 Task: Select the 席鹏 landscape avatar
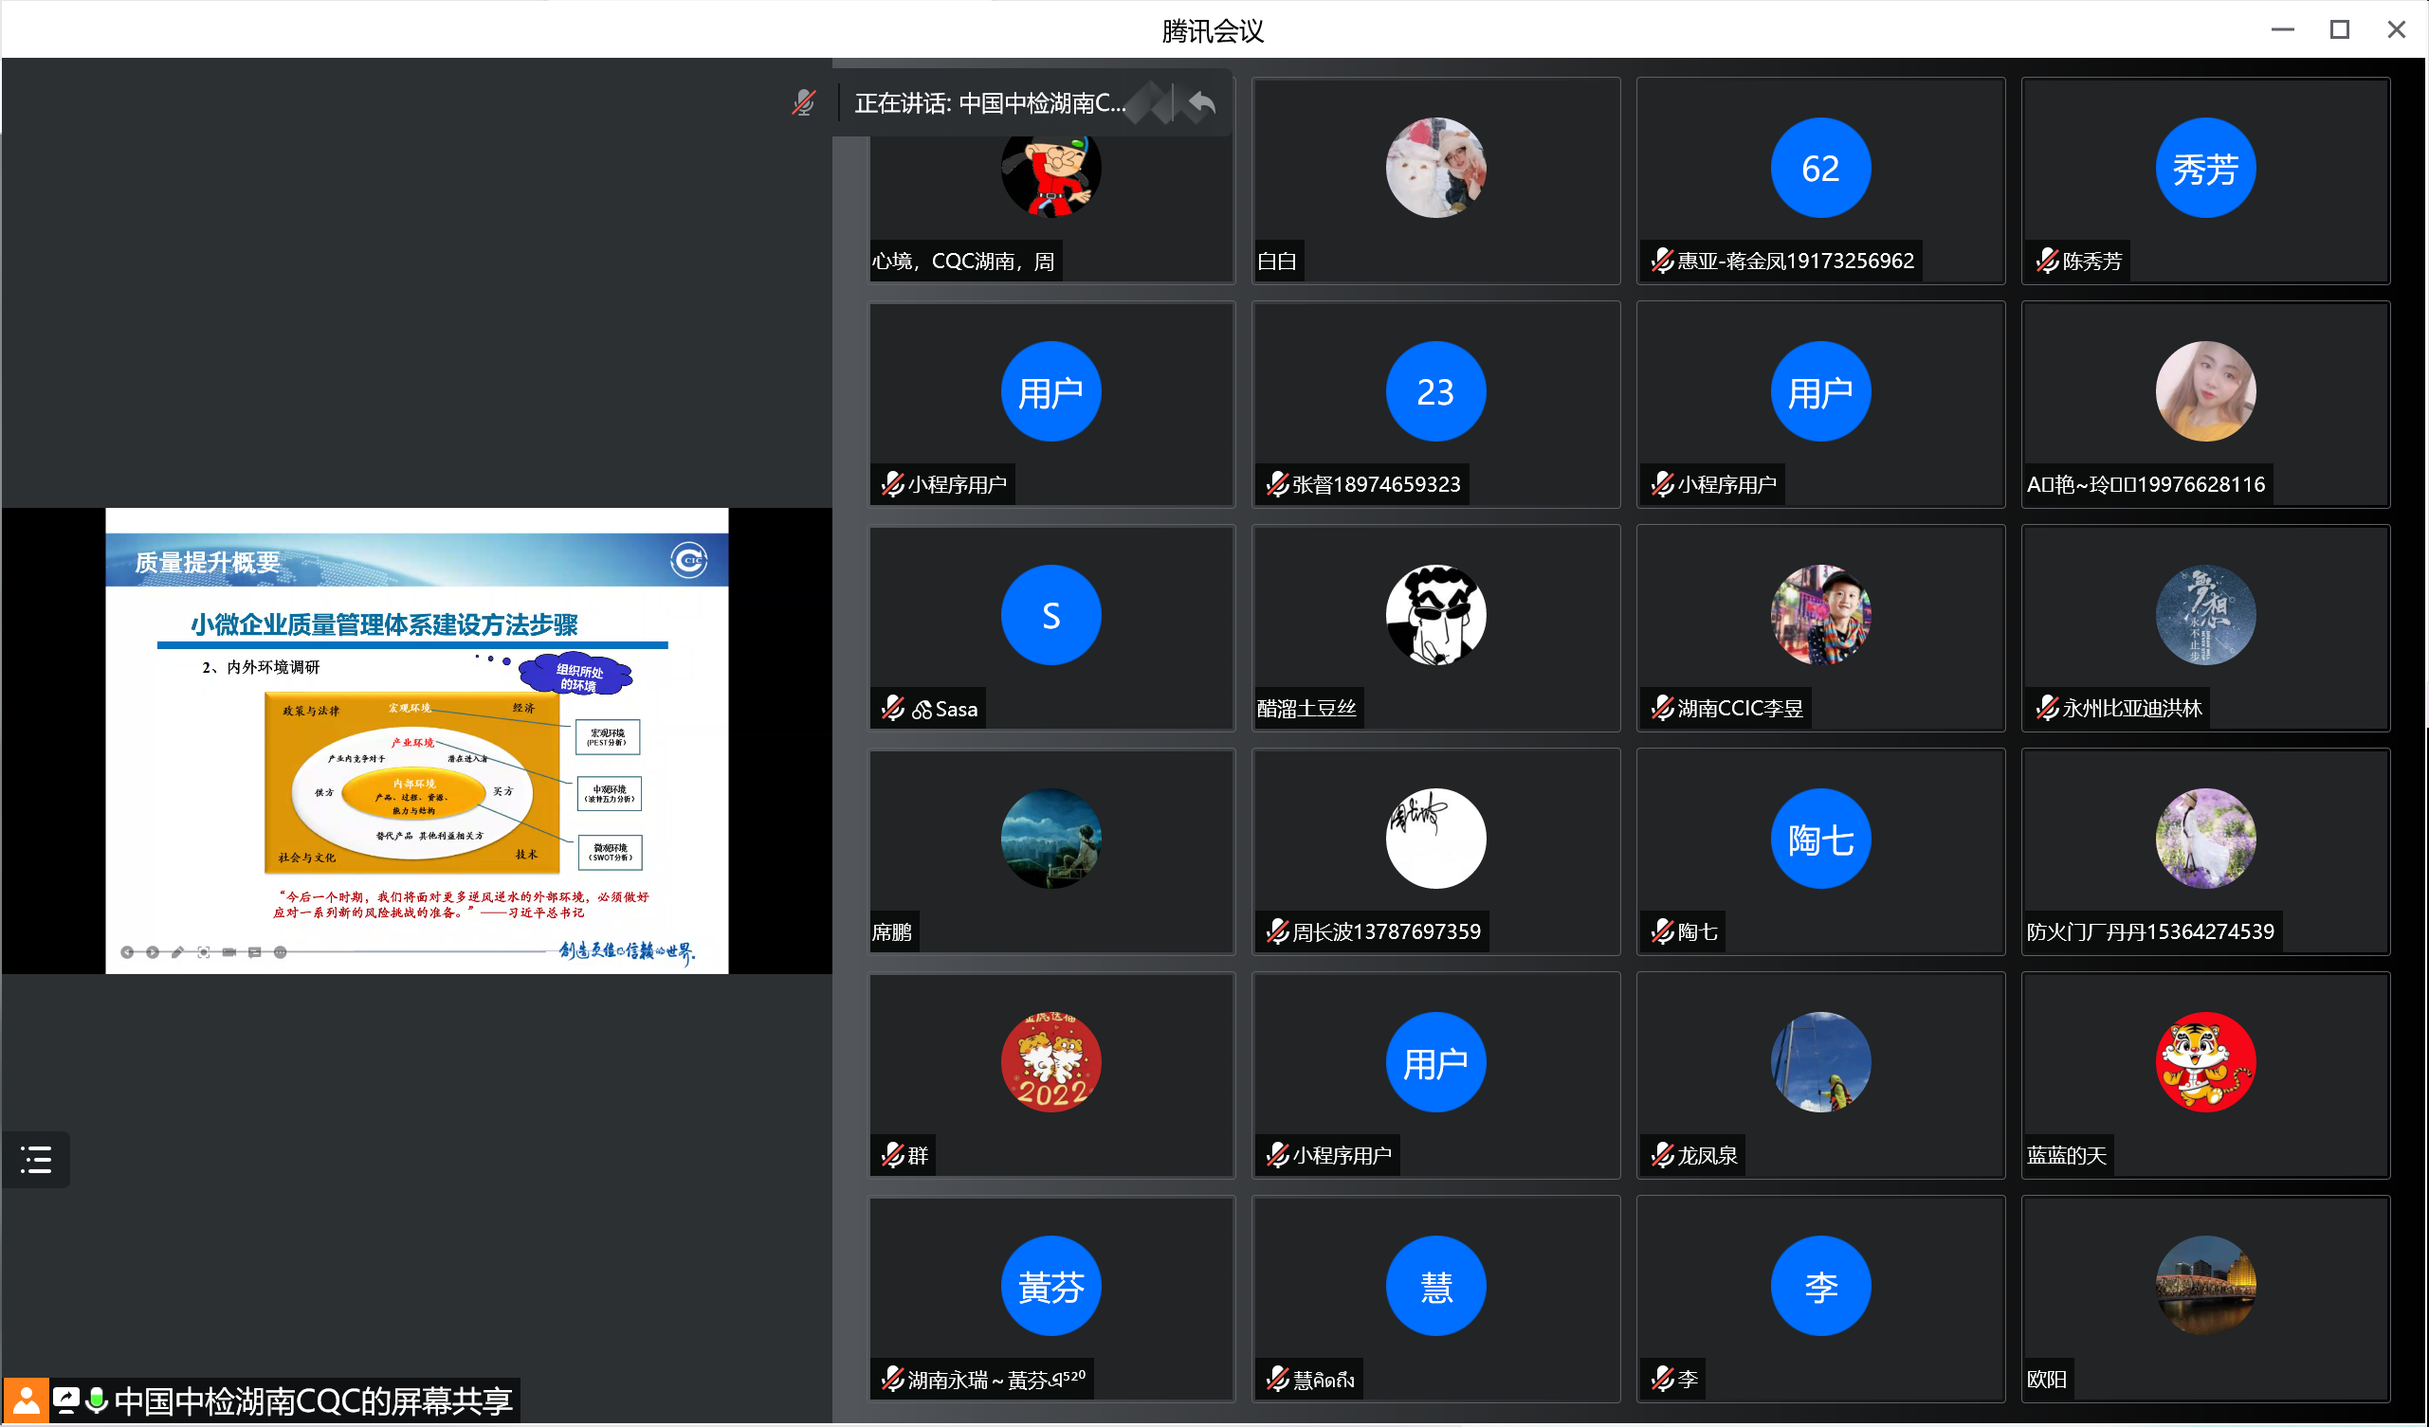click(x=1051, y=839)
